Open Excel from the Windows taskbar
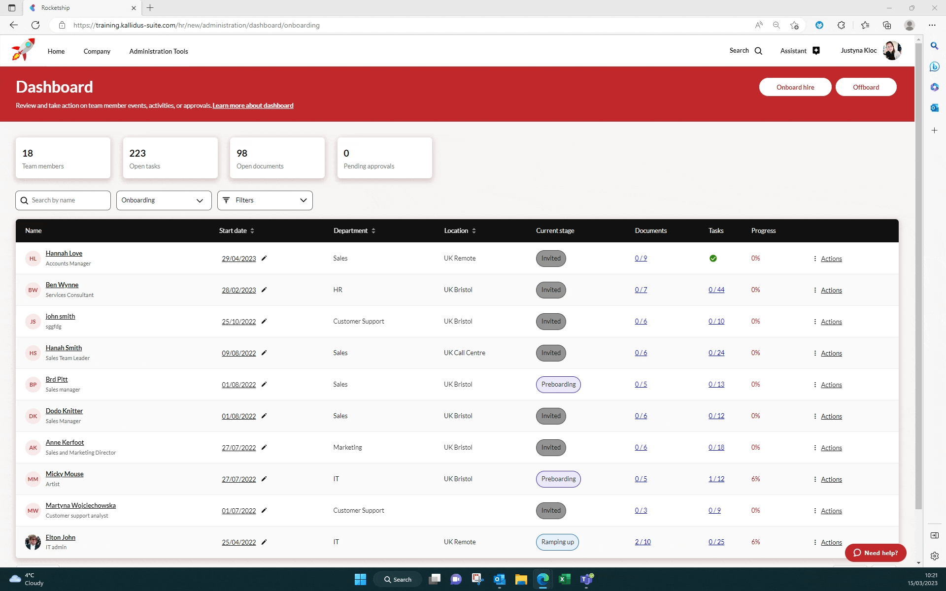The height and width of the screenshot is (591, 946). pos(564,579)
